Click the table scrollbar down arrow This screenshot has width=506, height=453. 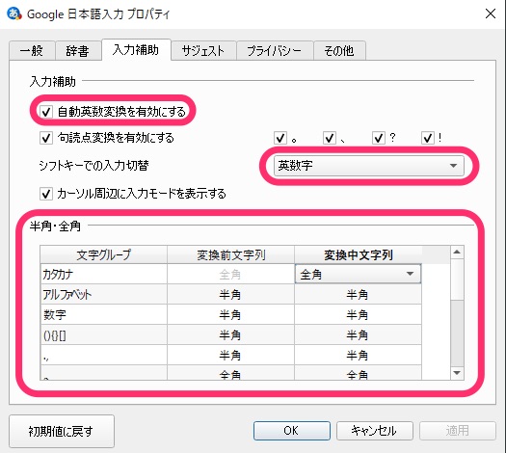point(457,373)
